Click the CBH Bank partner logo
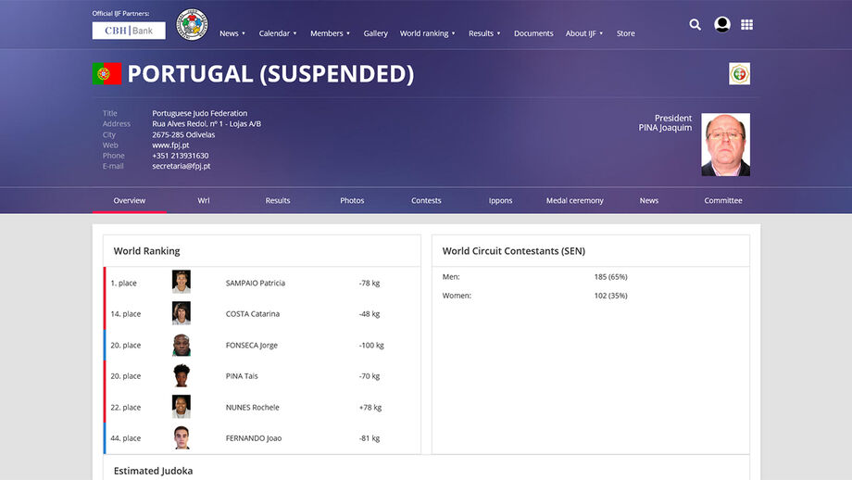Viewport: 852px width, 480px height. point(129,31)
